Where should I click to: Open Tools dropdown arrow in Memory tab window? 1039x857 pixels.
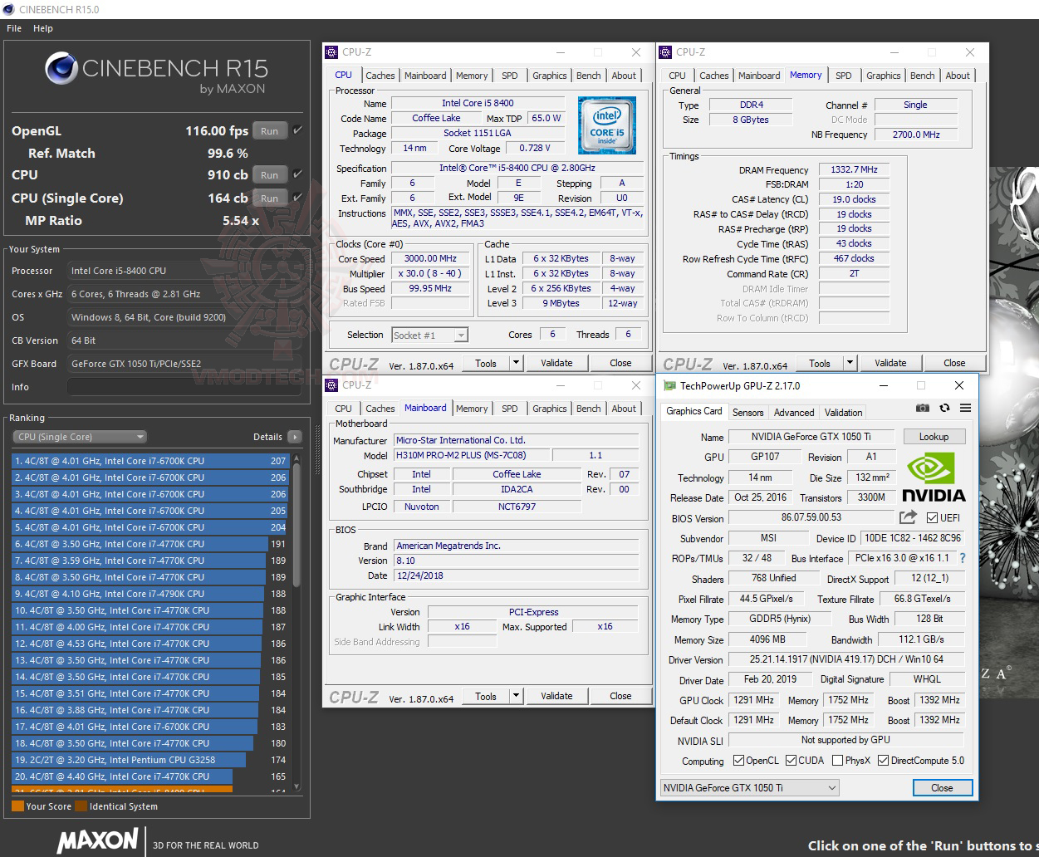point(850,363)
